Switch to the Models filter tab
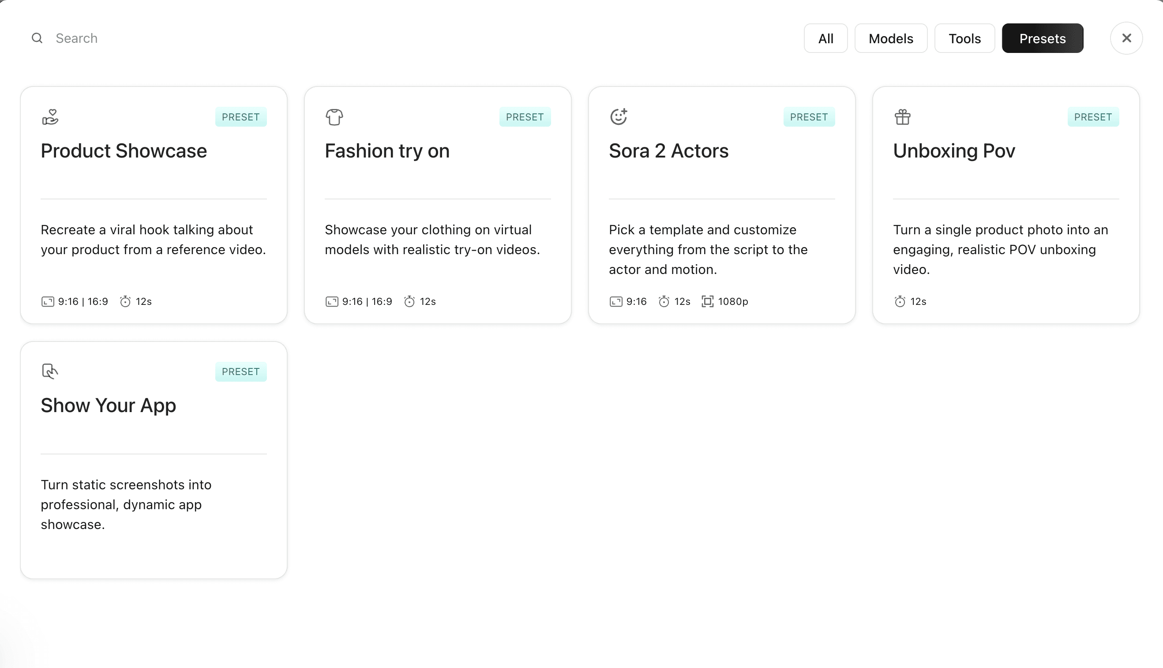1163x668 pixels. [x=890, y=38]
